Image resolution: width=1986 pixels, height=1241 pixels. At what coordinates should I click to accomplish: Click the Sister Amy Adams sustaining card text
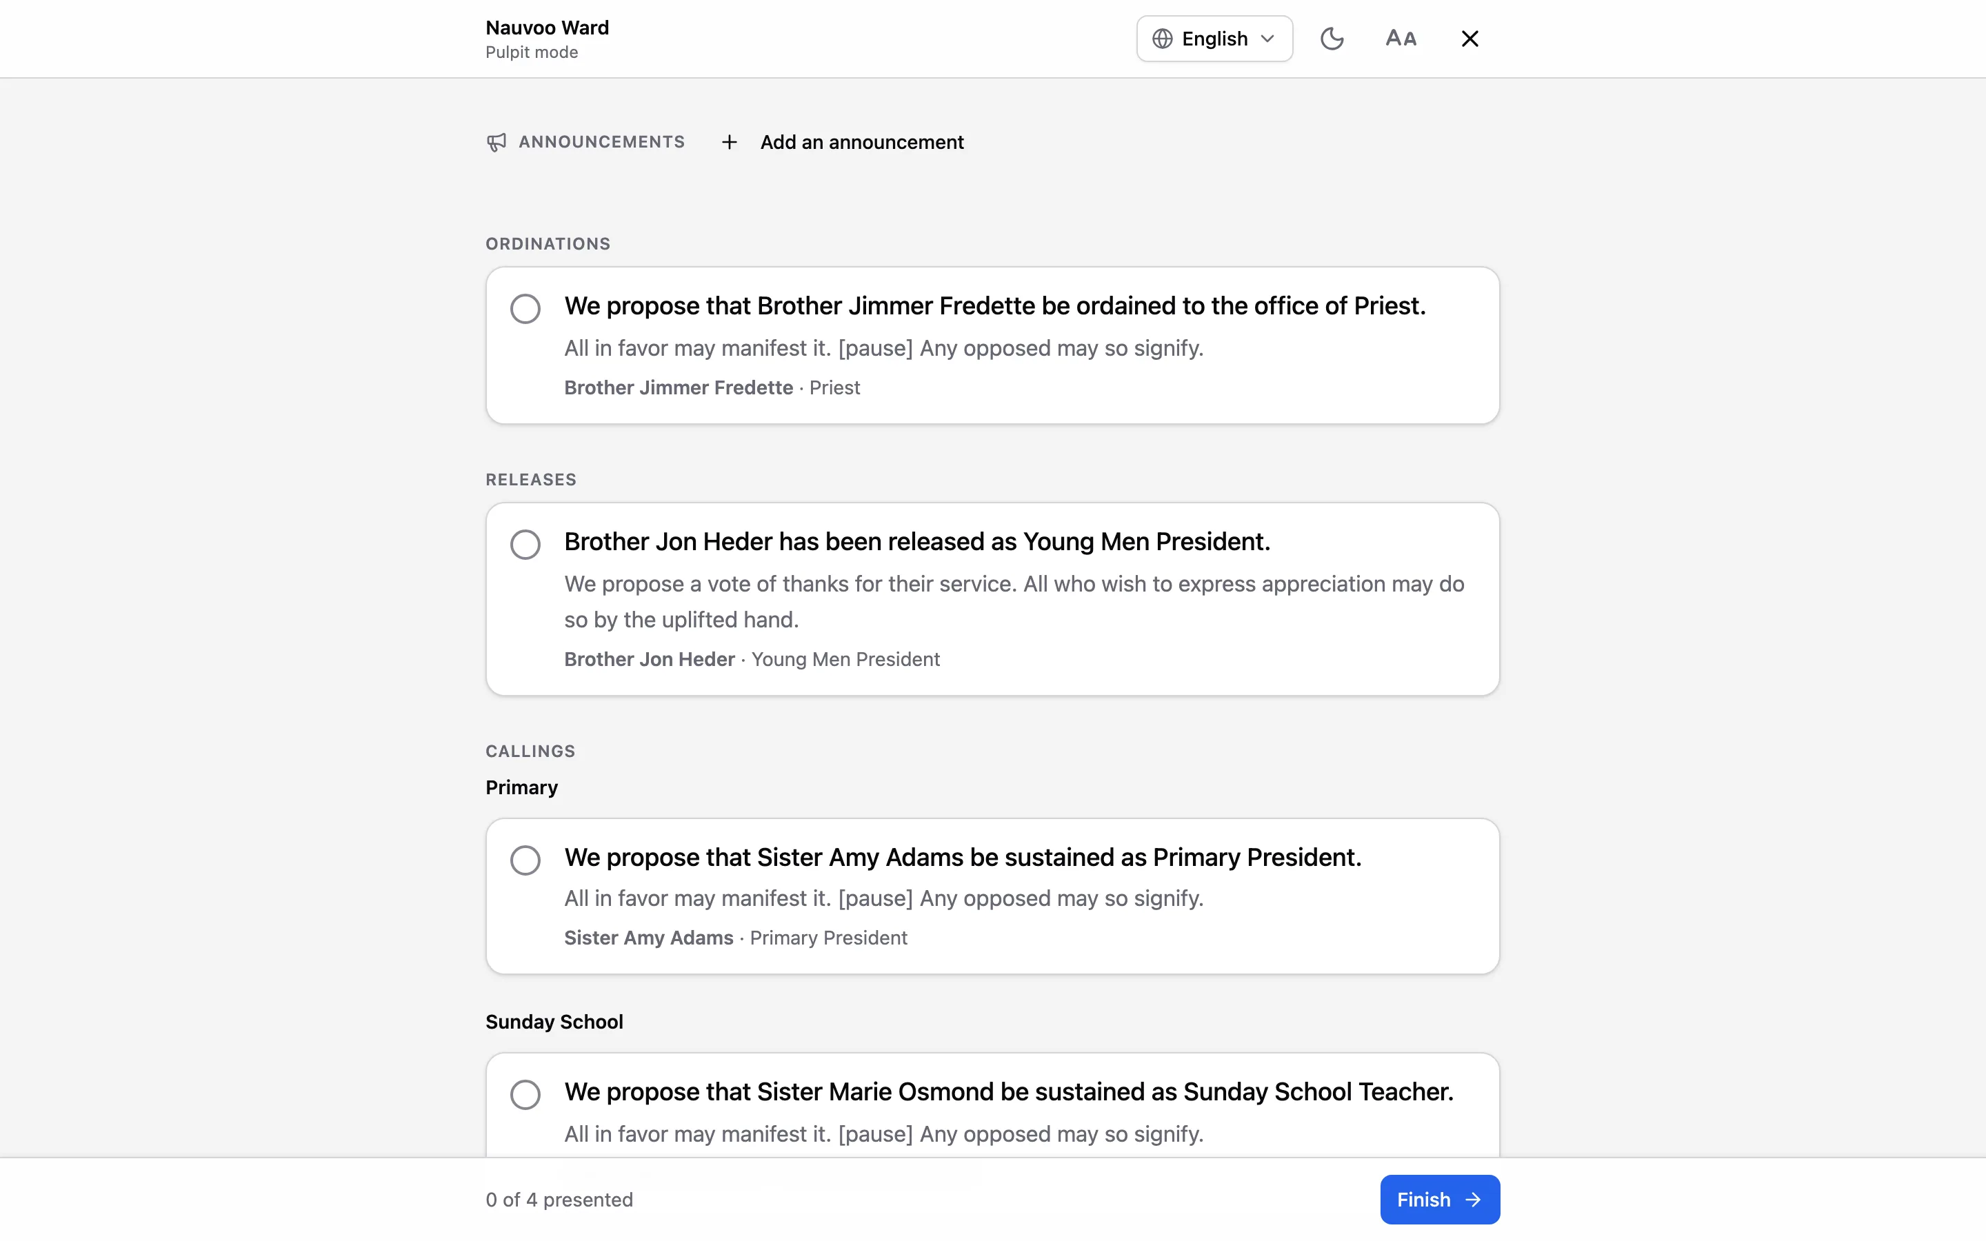point(963,858)
